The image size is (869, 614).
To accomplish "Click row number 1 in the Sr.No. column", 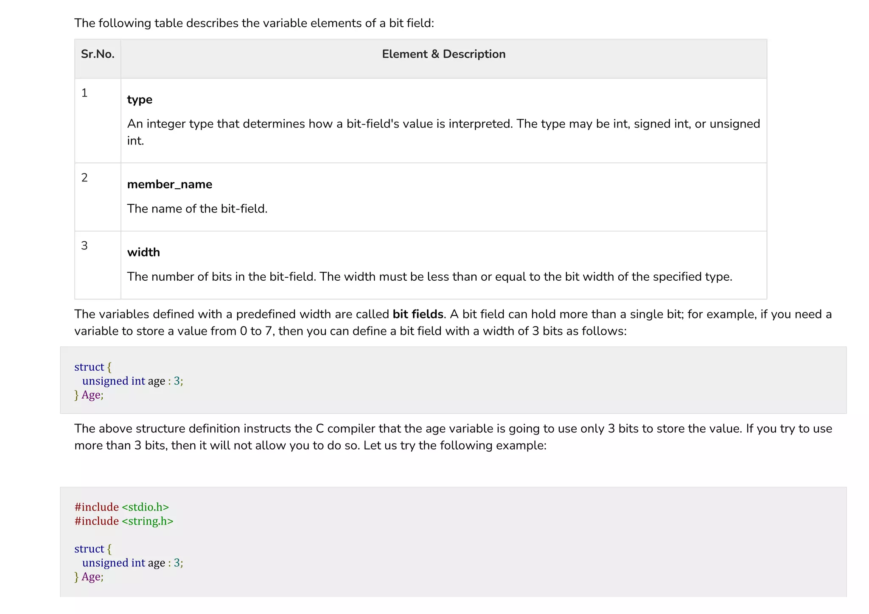I will pyautogui.click(x=84, y=93).
